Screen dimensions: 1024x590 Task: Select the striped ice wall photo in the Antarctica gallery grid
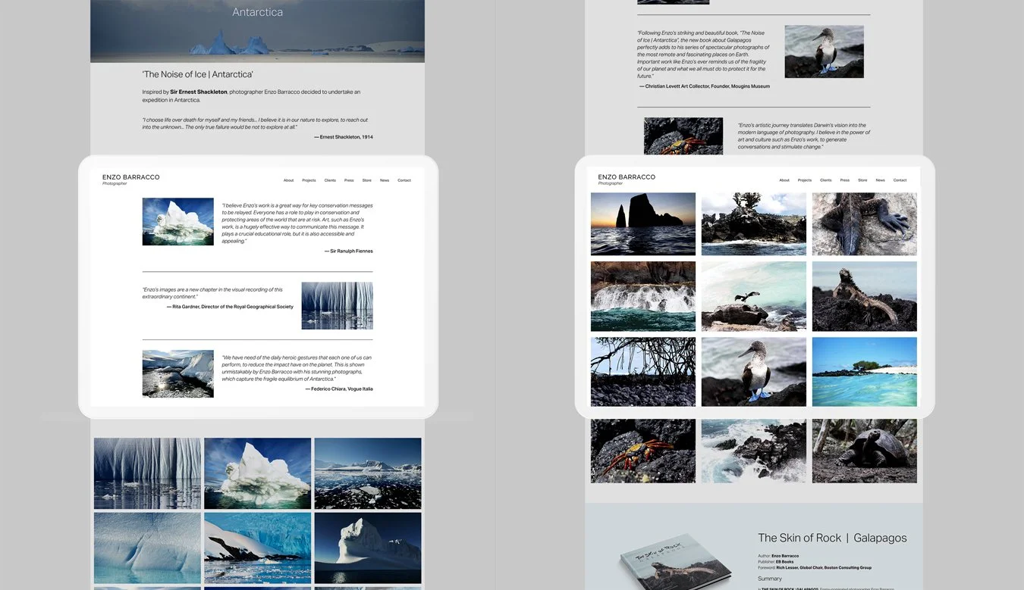coord(147,473)
